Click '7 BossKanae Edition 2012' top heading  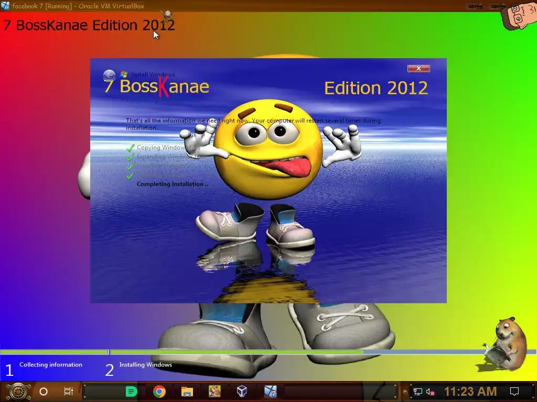[89, 25]
